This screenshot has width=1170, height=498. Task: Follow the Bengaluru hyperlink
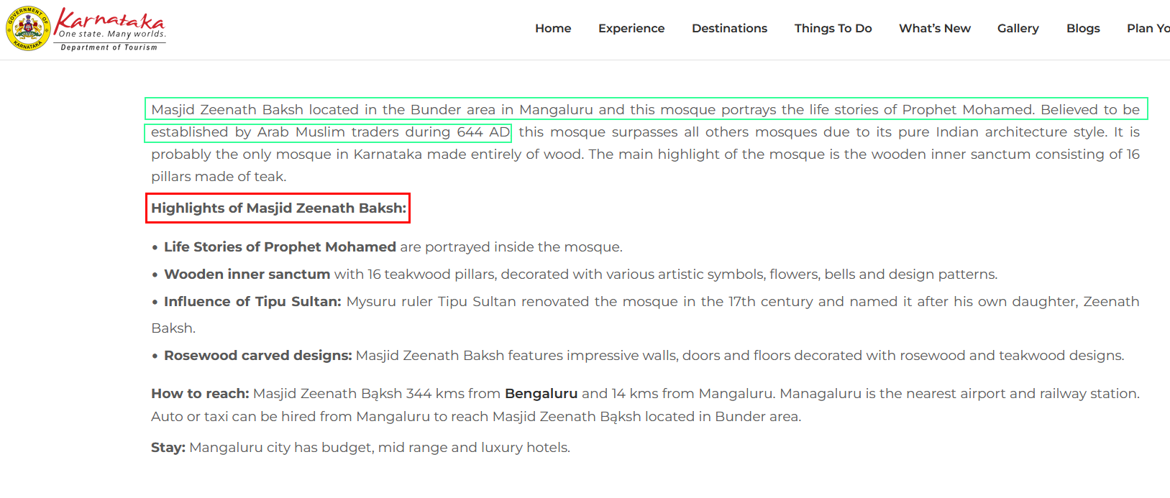click(x=541, y=394)
